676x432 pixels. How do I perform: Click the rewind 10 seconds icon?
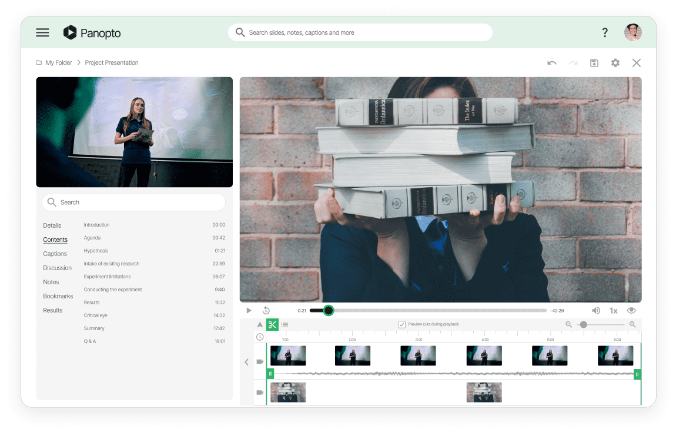pyautogui.click(x=266, y=311)
